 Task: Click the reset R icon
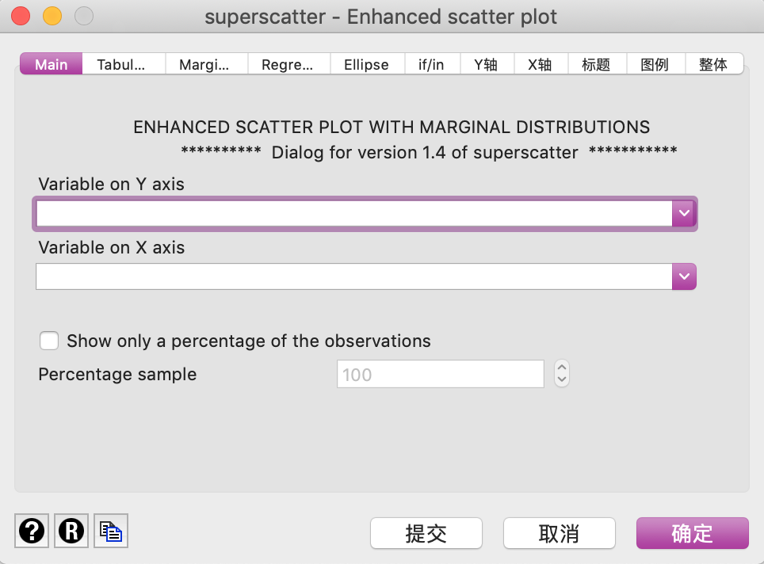click(71, 531)
